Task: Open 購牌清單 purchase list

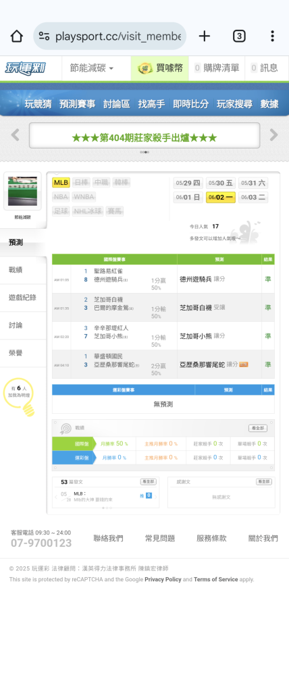Action: pyautogui.click(x=217, y=68)
